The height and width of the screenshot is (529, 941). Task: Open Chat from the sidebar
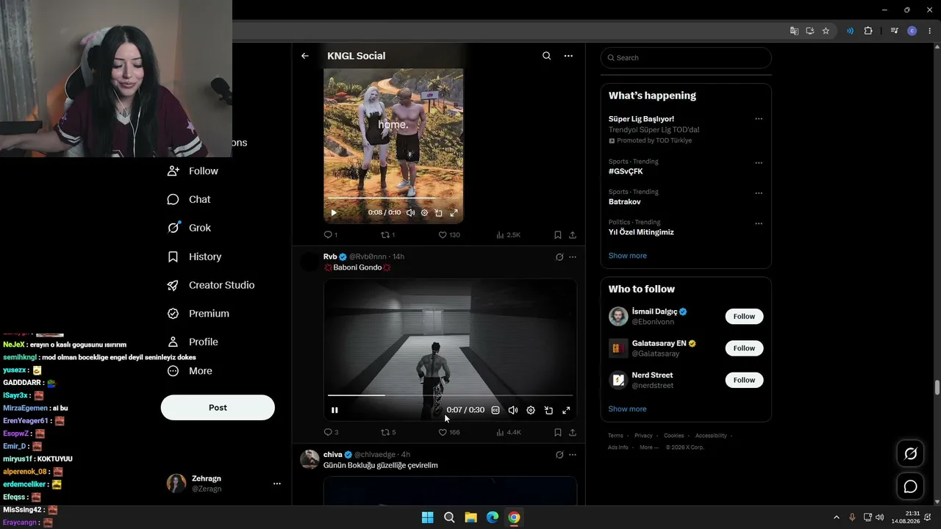click(189, 199)
